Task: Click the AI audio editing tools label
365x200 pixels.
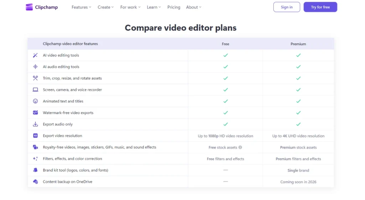Action: coord(61,67)
